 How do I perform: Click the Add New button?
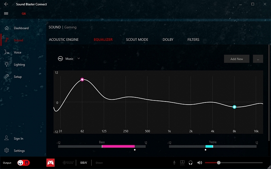click(x=237, y=59)
